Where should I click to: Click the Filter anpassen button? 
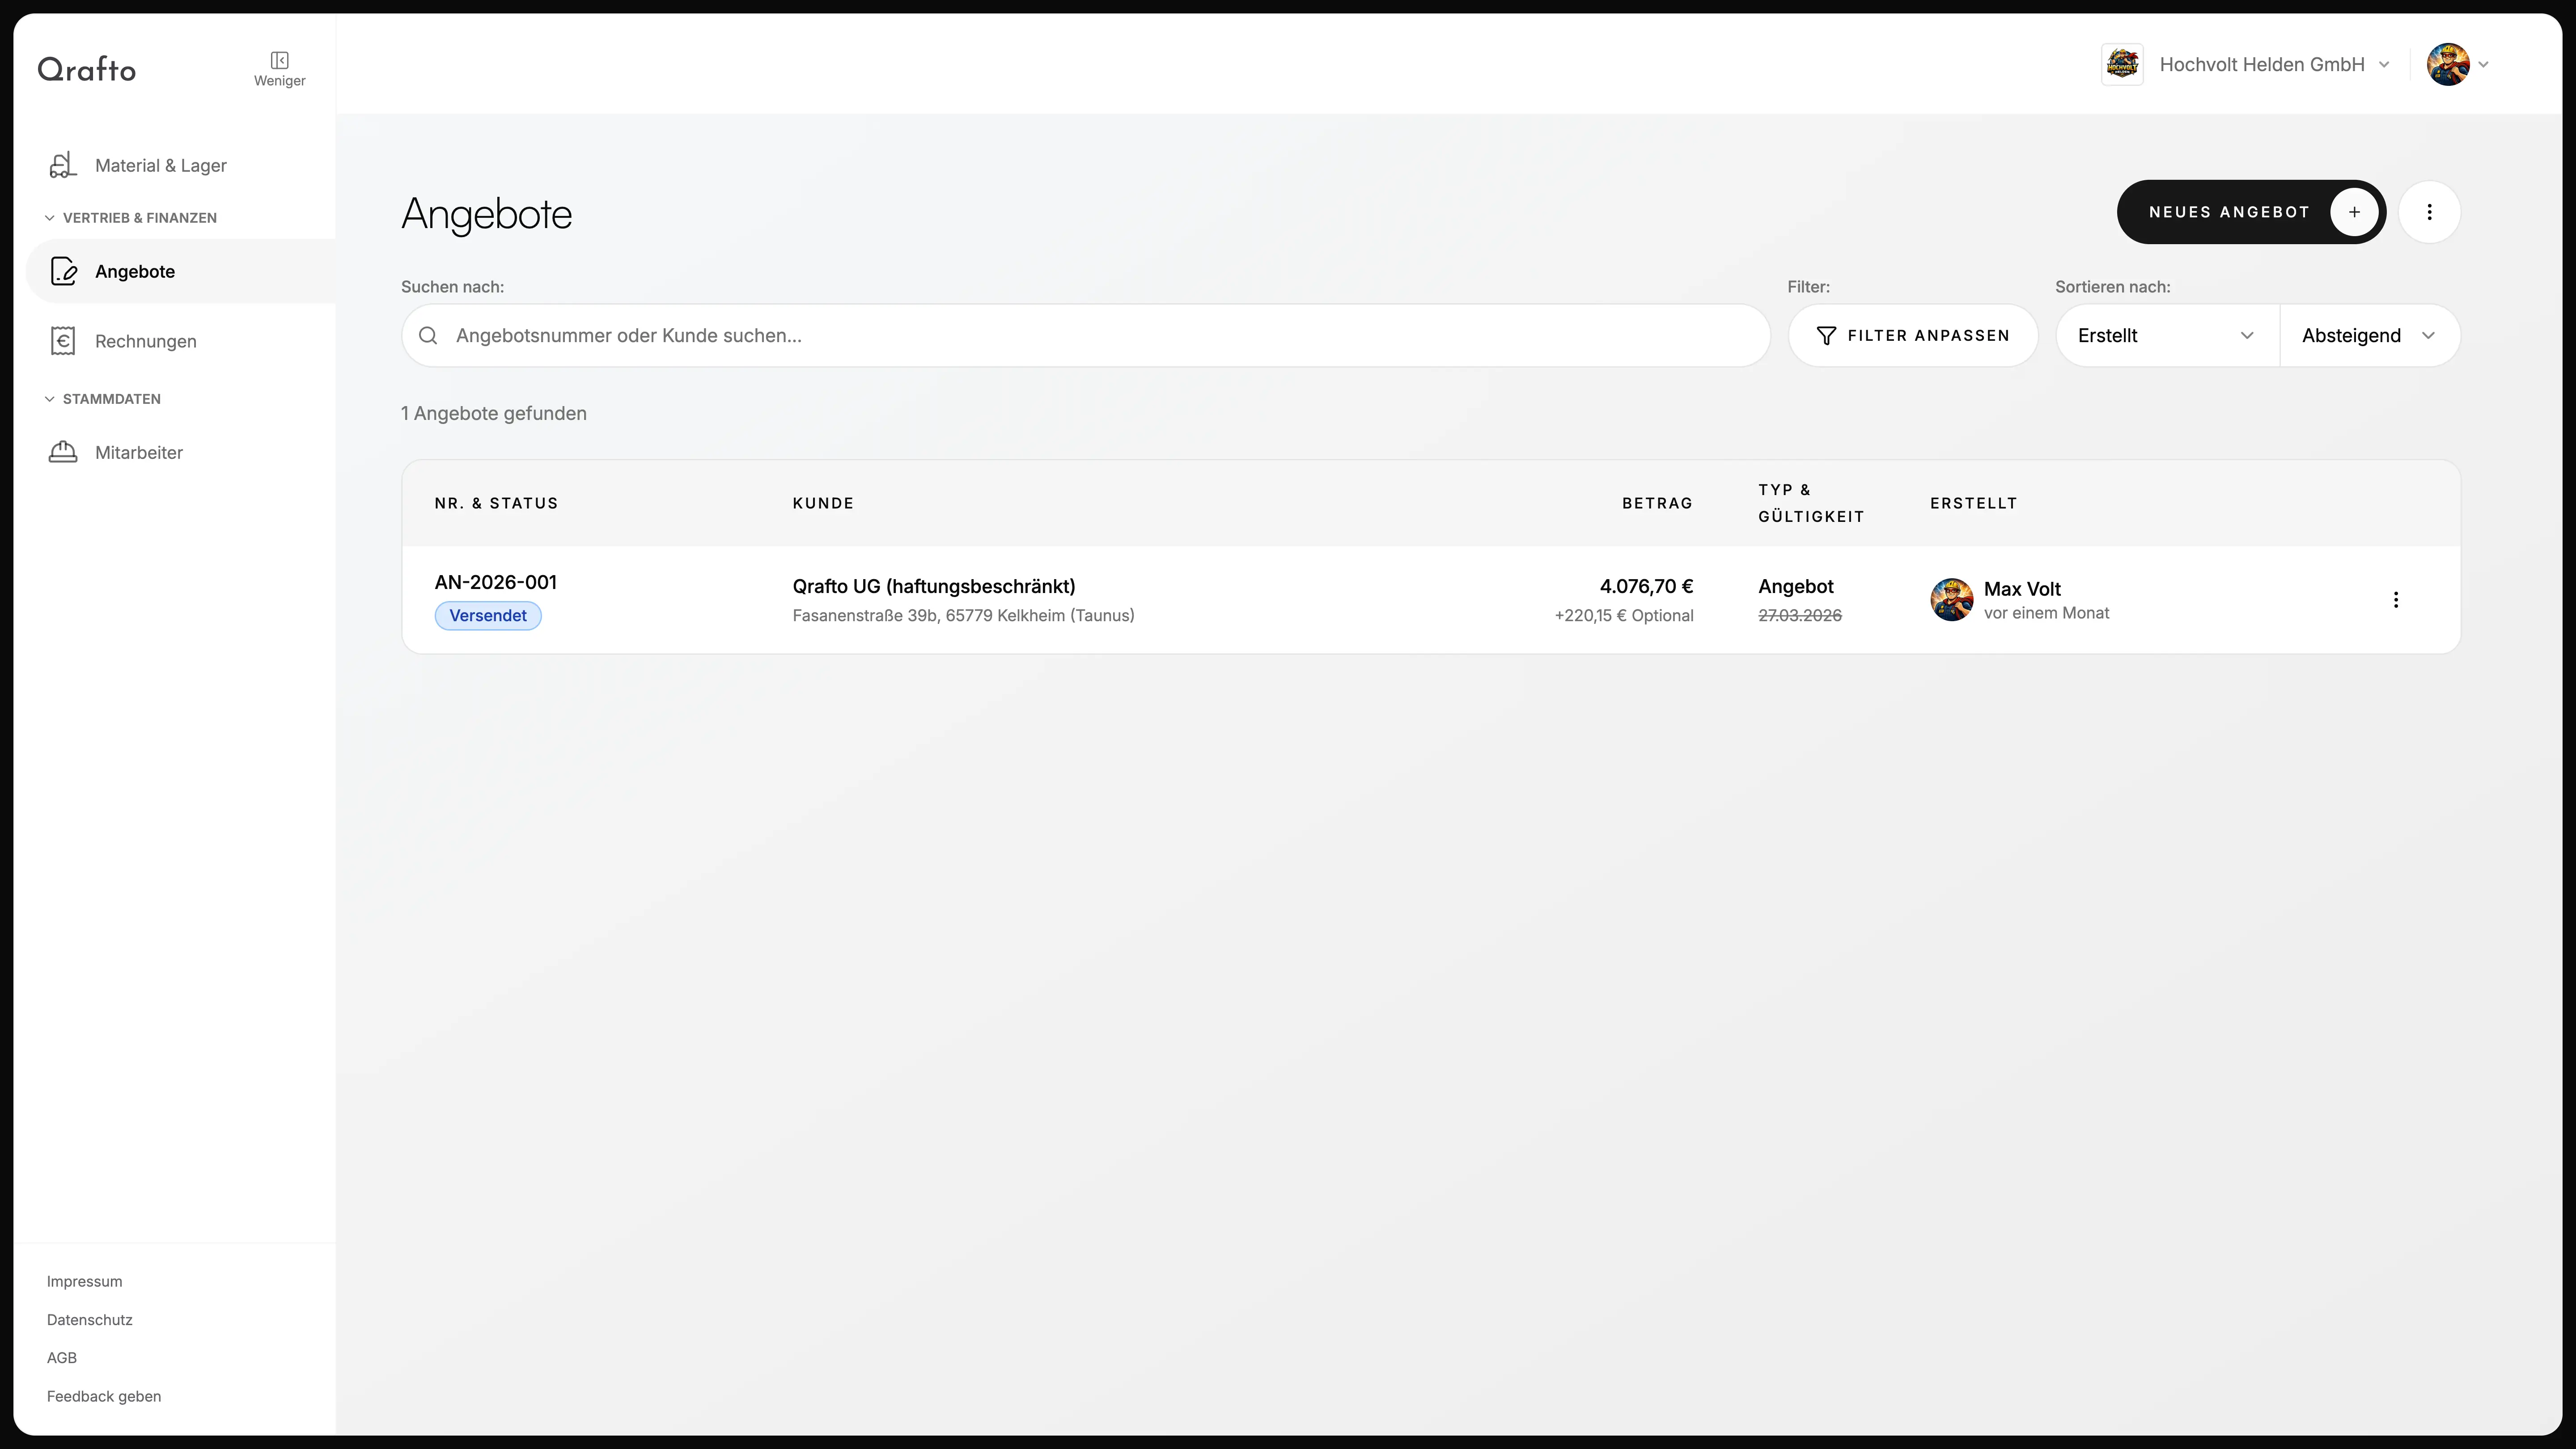1912,336
